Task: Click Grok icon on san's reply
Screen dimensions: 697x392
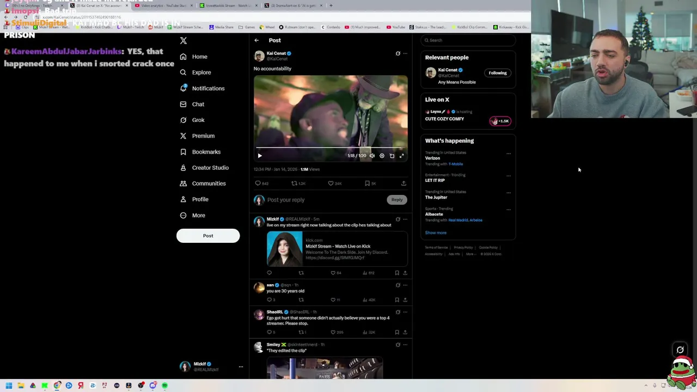Action: coord(398,285)
